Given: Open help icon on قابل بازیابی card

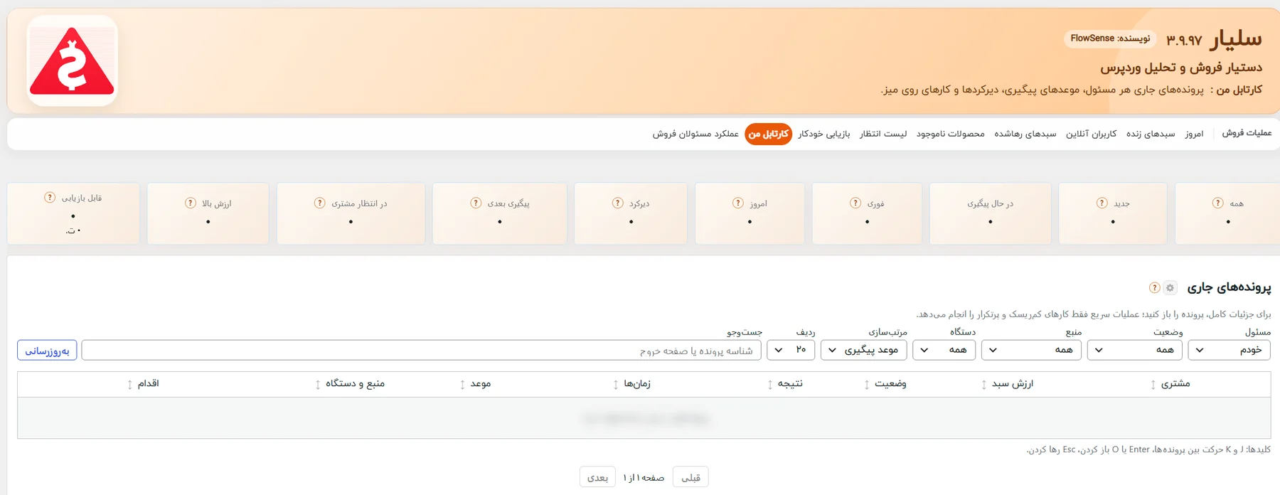Looking at the screenshot, I should pyautogui.click(x=50, y=197).
